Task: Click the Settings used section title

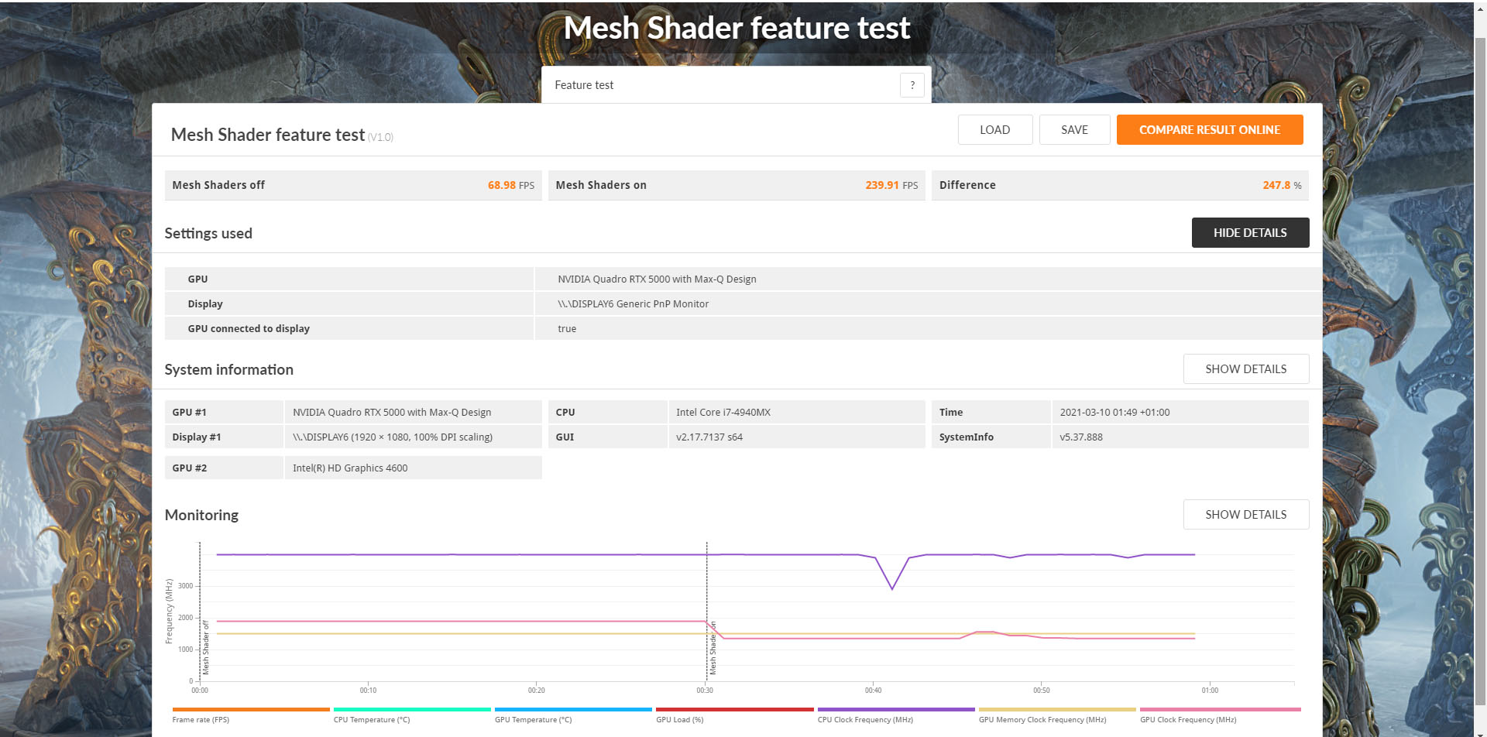Action: [x=208, y=234]
